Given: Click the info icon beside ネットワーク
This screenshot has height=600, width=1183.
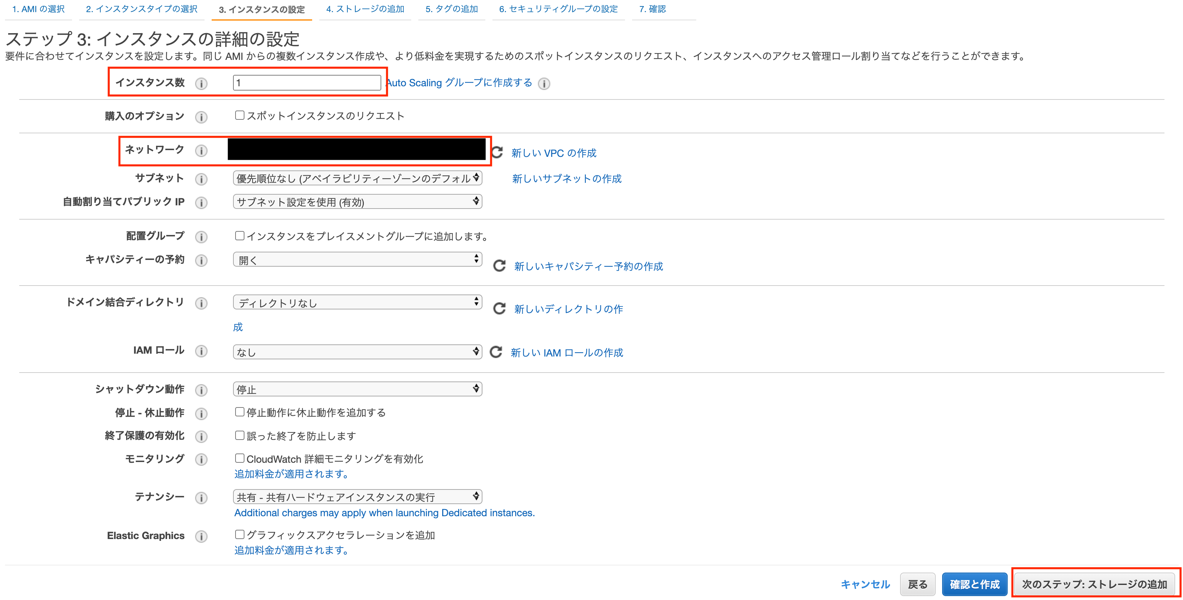Looking at the screenshot, I should click(201, 151).
